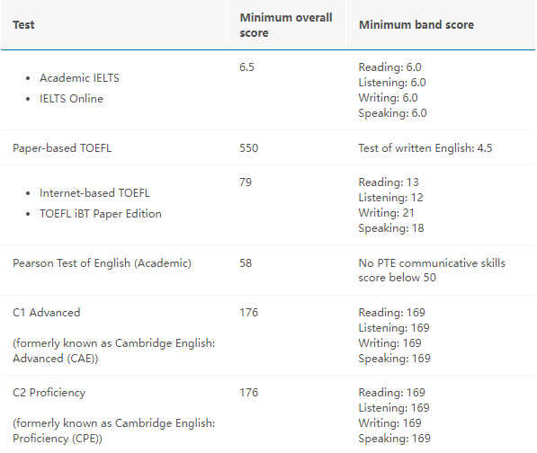Click the Paper-based TOEFL row label
This screenshot has width=537, height=453.
(62, 148)
